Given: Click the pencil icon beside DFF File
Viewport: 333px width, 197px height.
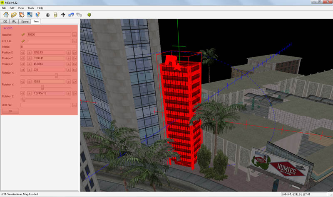Looking at the screenshot, I should click(23, 41).
